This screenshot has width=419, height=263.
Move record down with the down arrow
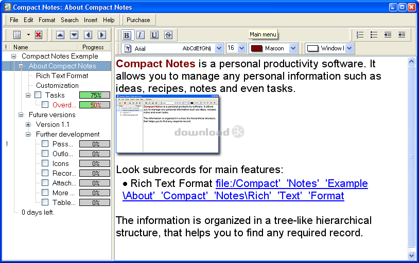coord(74,35)
